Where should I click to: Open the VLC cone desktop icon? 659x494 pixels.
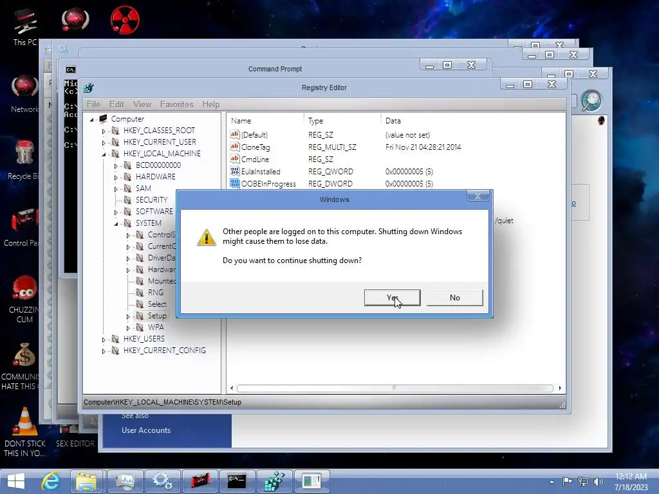[24, 432]
